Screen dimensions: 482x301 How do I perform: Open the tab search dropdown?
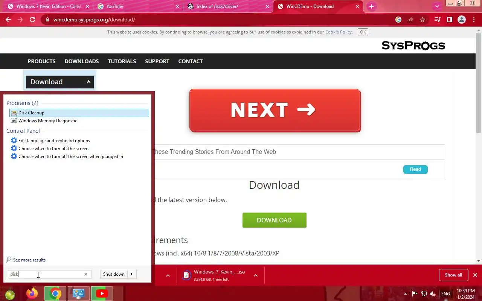click(x=437, y=6)
